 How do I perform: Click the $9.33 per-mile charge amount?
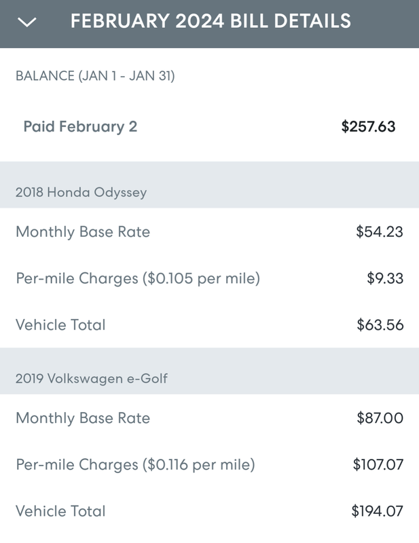tap(385, 278)
